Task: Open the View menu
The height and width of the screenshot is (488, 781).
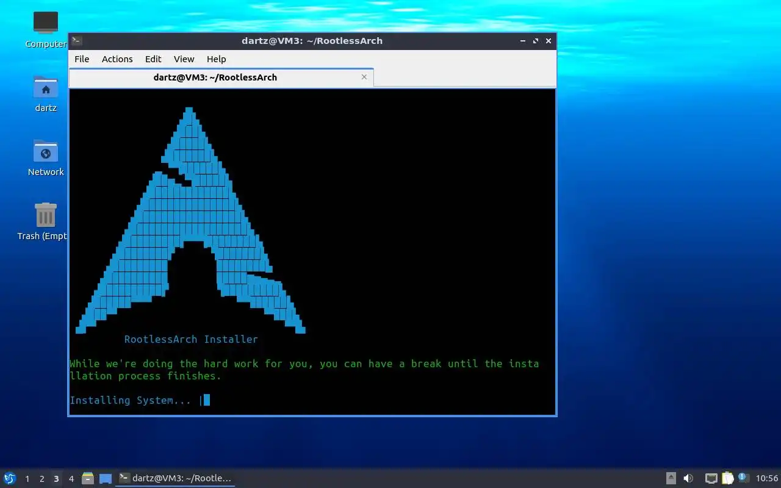Action: pyautogui.click(x=184, y=59)
